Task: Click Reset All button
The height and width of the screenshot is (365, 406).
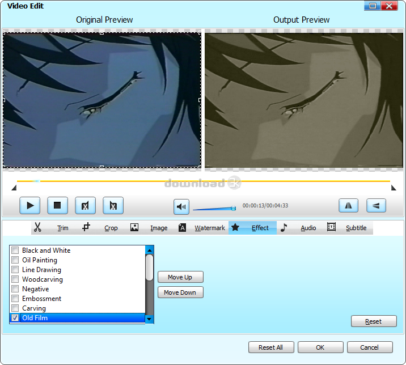Action: click(270, 347)
